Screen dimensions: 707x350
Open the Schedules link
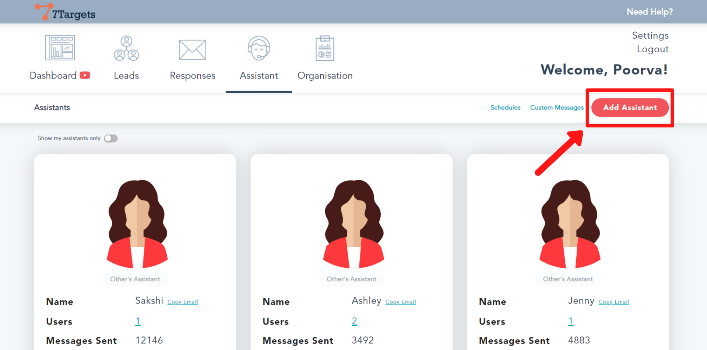click(505, 108)
